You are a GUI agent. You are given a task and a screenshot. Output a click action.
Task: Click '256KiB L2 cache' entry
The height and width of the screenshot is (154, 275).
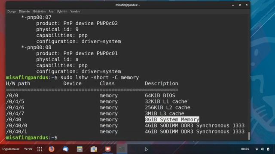click(168, 107)
